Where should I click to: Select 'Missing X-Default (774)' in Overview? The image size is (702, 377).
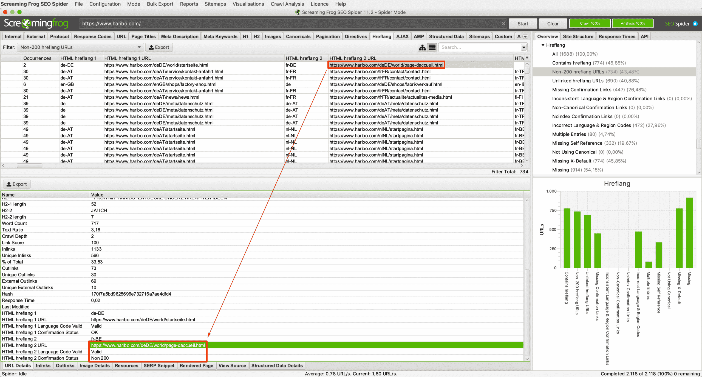click(x=589, y=161)
